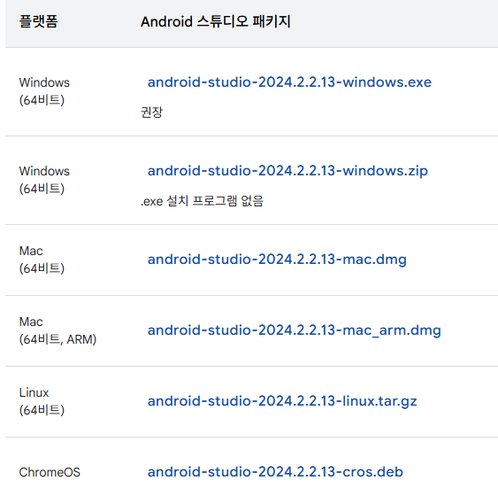Click the '플랫폼' column header
The image size is (498, 496).
(x=38, y=21)
